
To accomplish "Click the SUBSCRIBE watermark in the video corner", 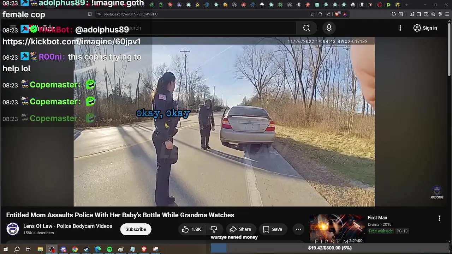I will (x=437, y=193).
